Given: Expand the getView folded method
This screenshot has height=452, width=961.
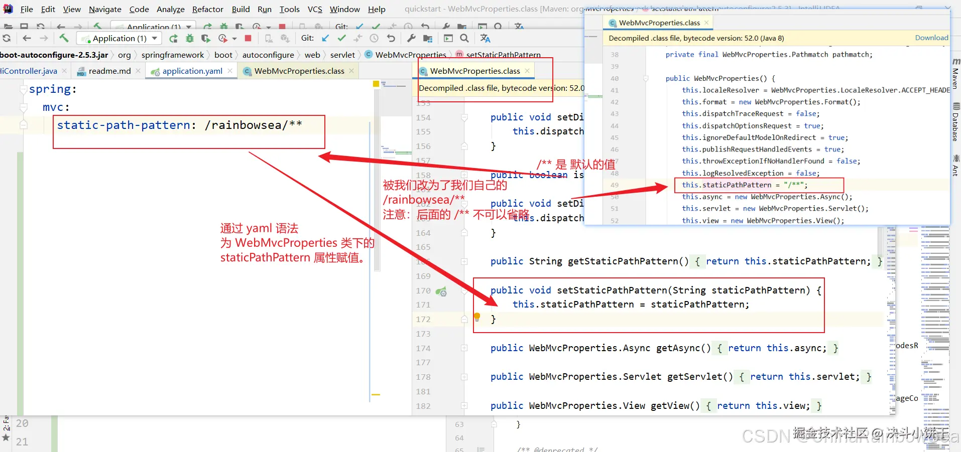Looking at the screenshot, I should click(464, 406).
